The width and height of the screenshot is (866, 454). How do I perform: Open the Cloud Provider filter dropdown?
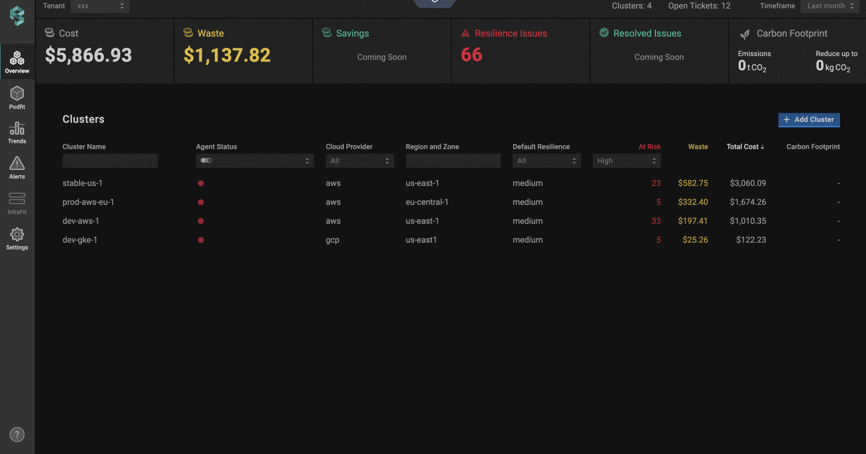[x=359, y=161]
